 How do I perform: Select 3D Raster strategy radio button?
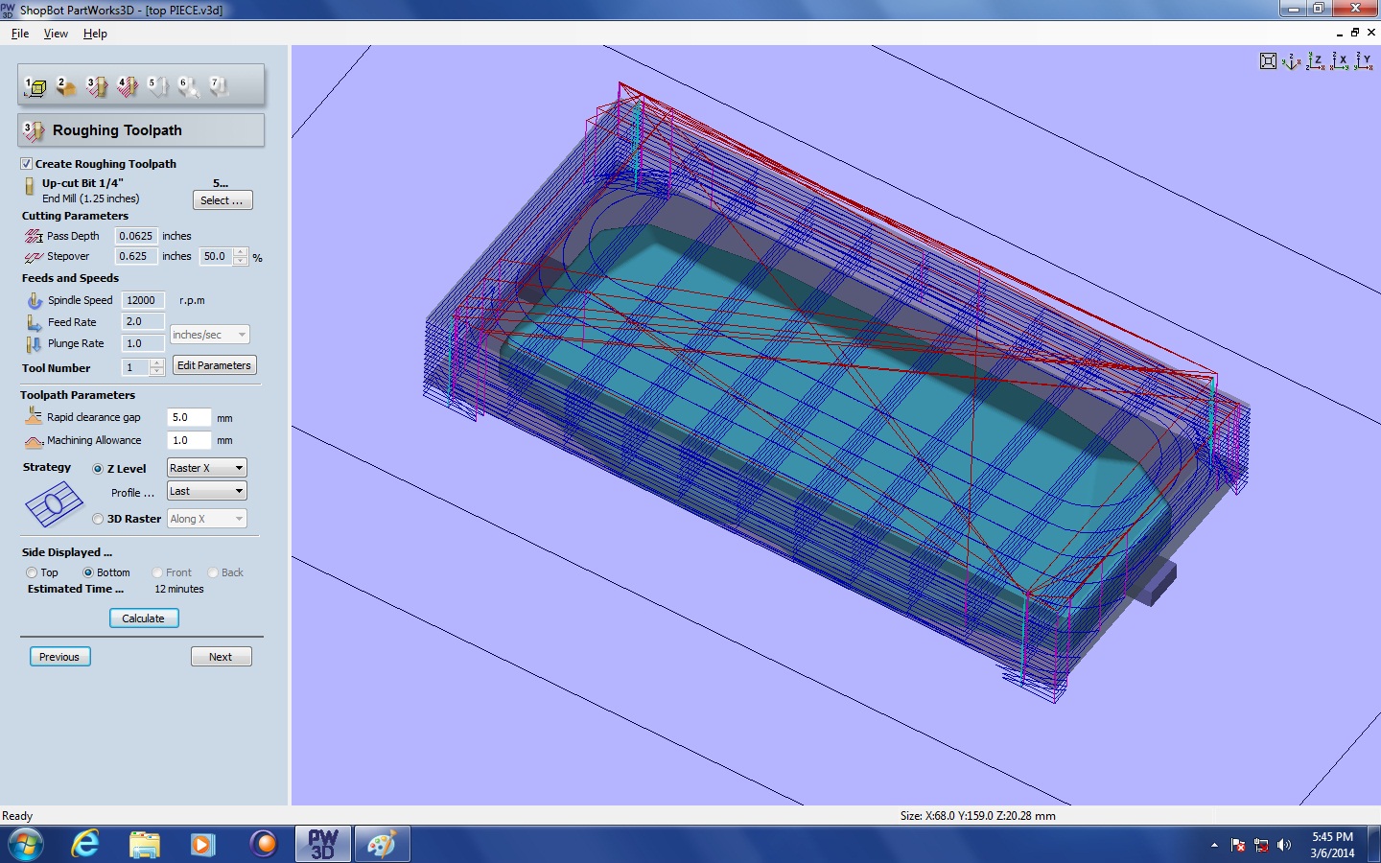coord(98,519)
